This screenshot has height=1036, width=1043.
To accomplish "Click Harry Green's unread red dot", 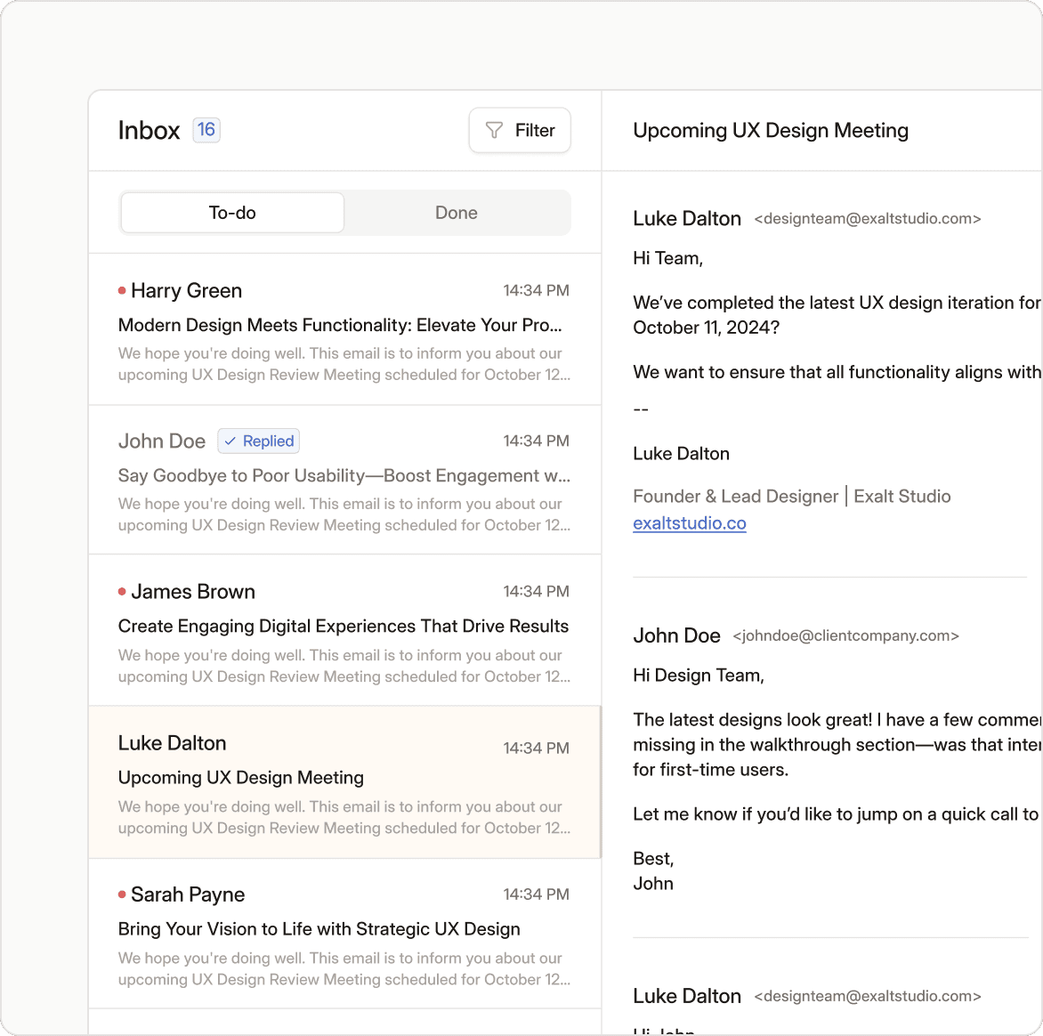I will [122, 291].
